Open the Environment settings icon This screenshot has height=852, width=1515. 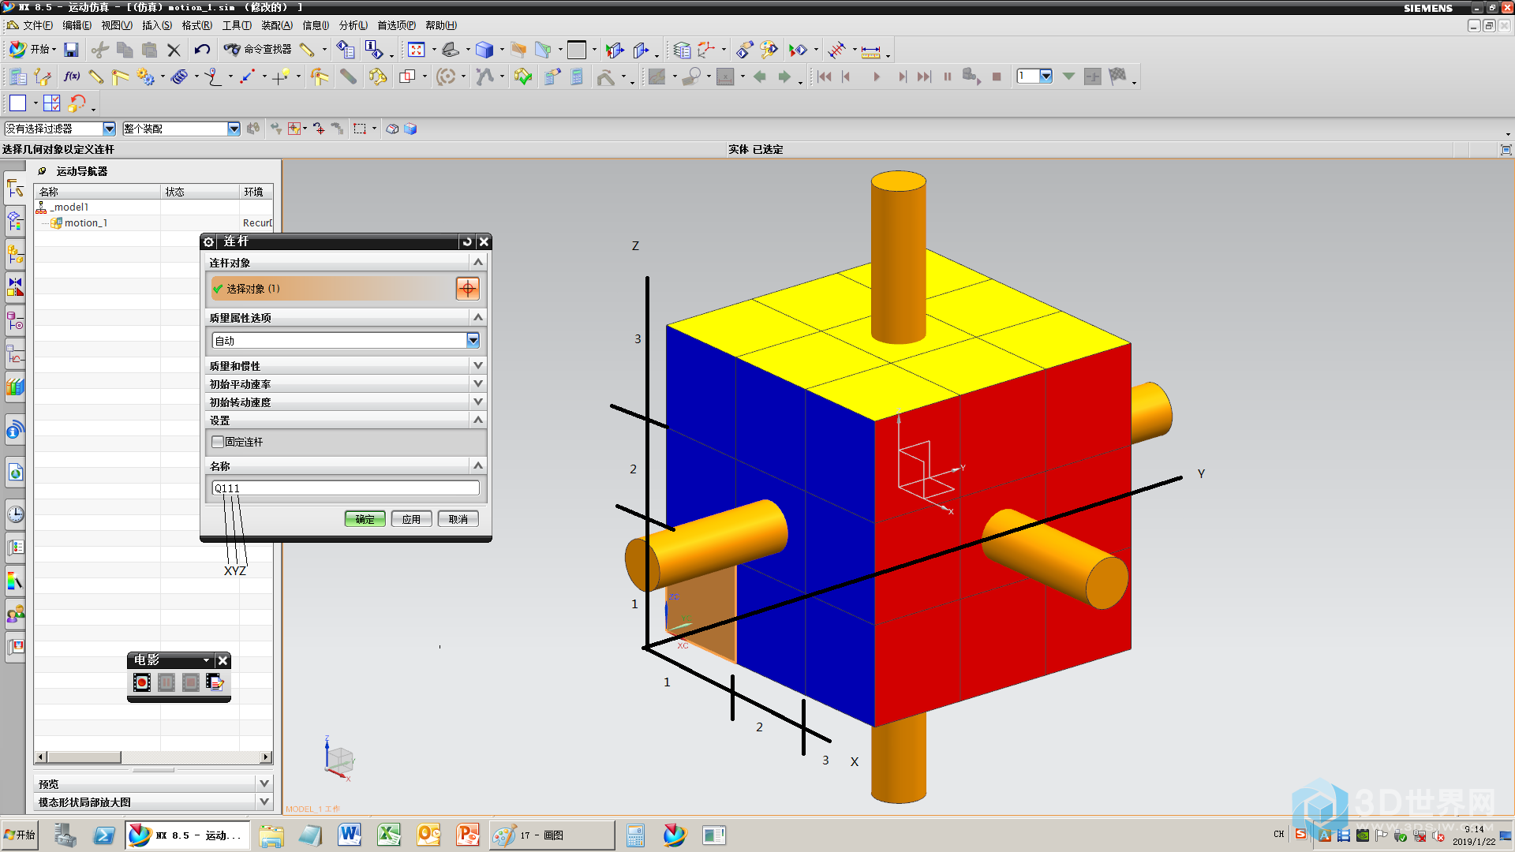tap(17, 77)
